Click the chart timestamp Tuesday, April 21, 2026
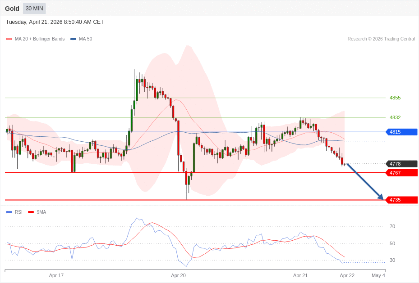 [55, 22]
